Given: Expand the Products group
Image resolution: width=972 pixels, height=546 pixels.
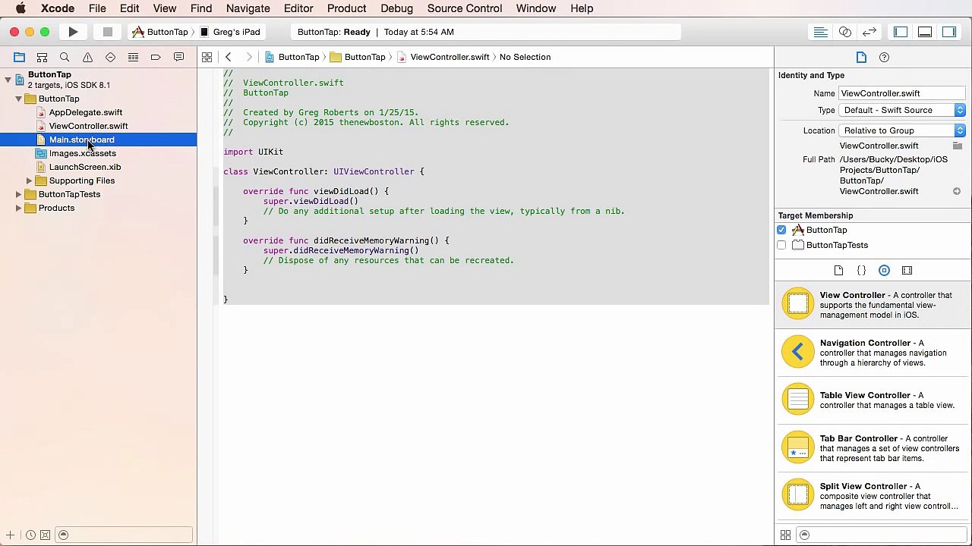Looking at the screenshot, I should [18, 208].
